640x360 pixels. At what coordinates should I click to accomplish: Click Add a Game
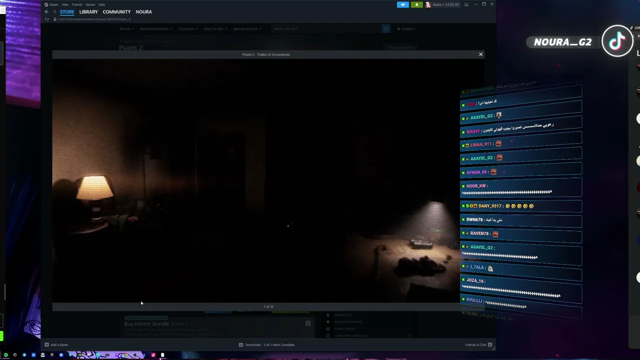coord(56,344)
